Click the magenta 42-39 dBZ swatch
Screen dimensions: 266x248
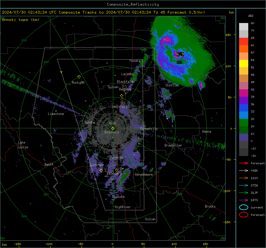(x=244, y=93)
